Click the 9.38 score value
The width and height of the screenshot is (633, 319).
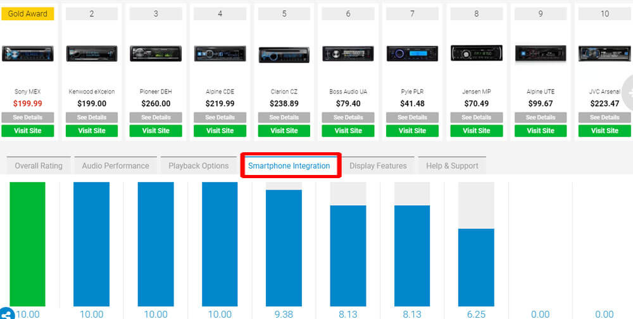pos(284,314)
